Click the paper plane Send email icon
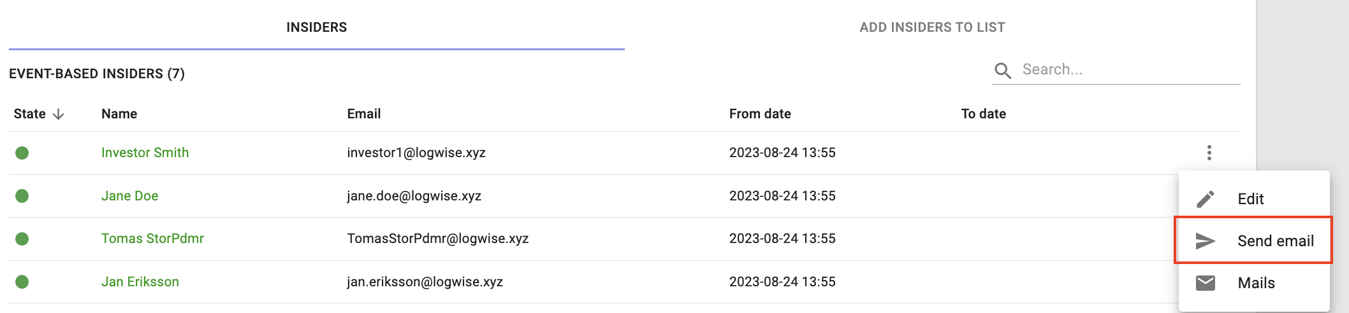The height and width of the screenshot is (313, 1349). (1205, 241)
